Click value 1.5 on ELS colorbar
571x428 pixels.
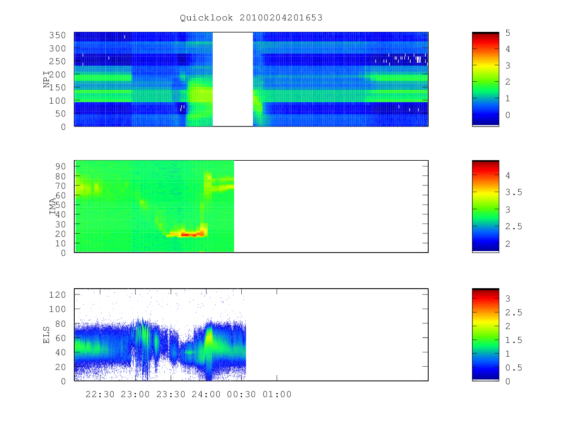pos(513,340)
